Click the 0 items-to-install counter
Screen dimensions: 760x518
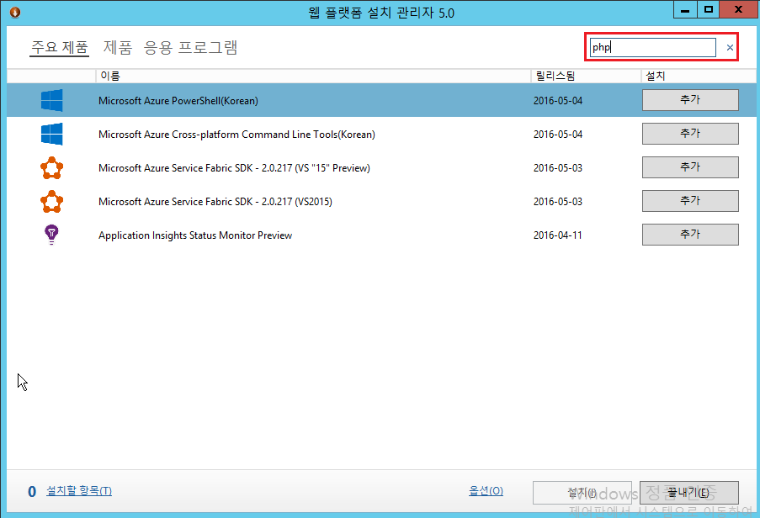pos(32,492)
